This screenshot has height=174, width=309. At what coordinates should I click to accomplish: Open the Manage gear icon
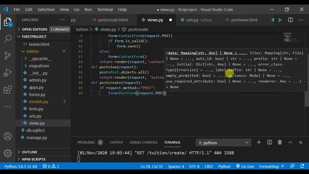[8, 153]
